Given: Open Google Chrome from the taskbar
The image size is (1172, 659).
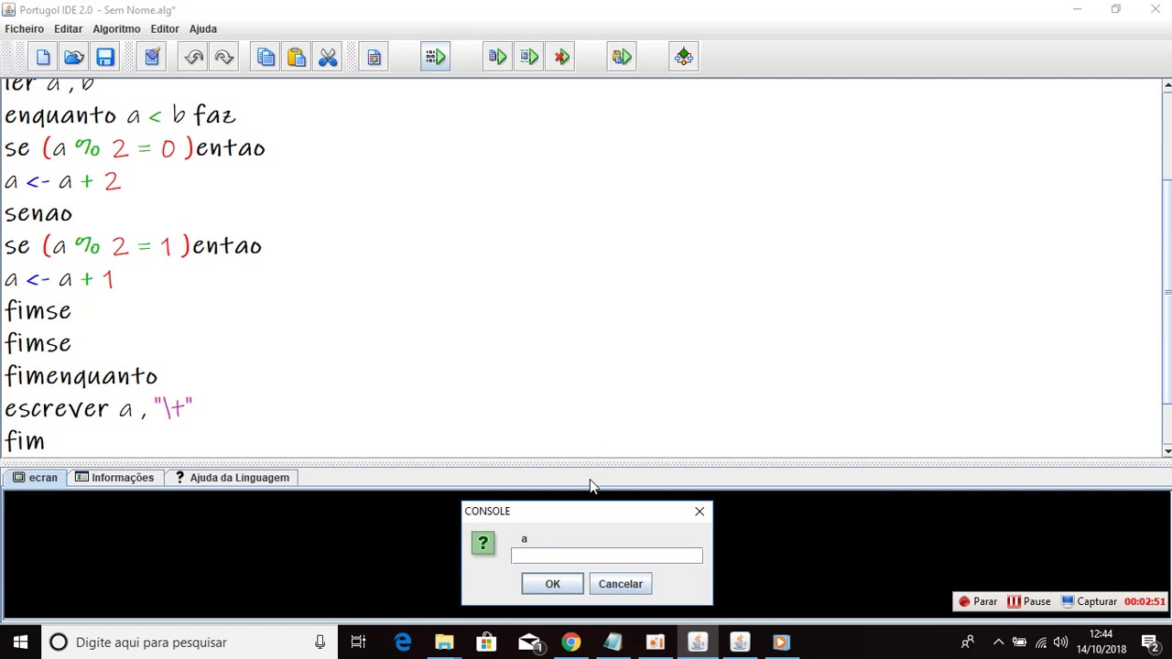Looking at the screenshot, I should click(570, 643).
